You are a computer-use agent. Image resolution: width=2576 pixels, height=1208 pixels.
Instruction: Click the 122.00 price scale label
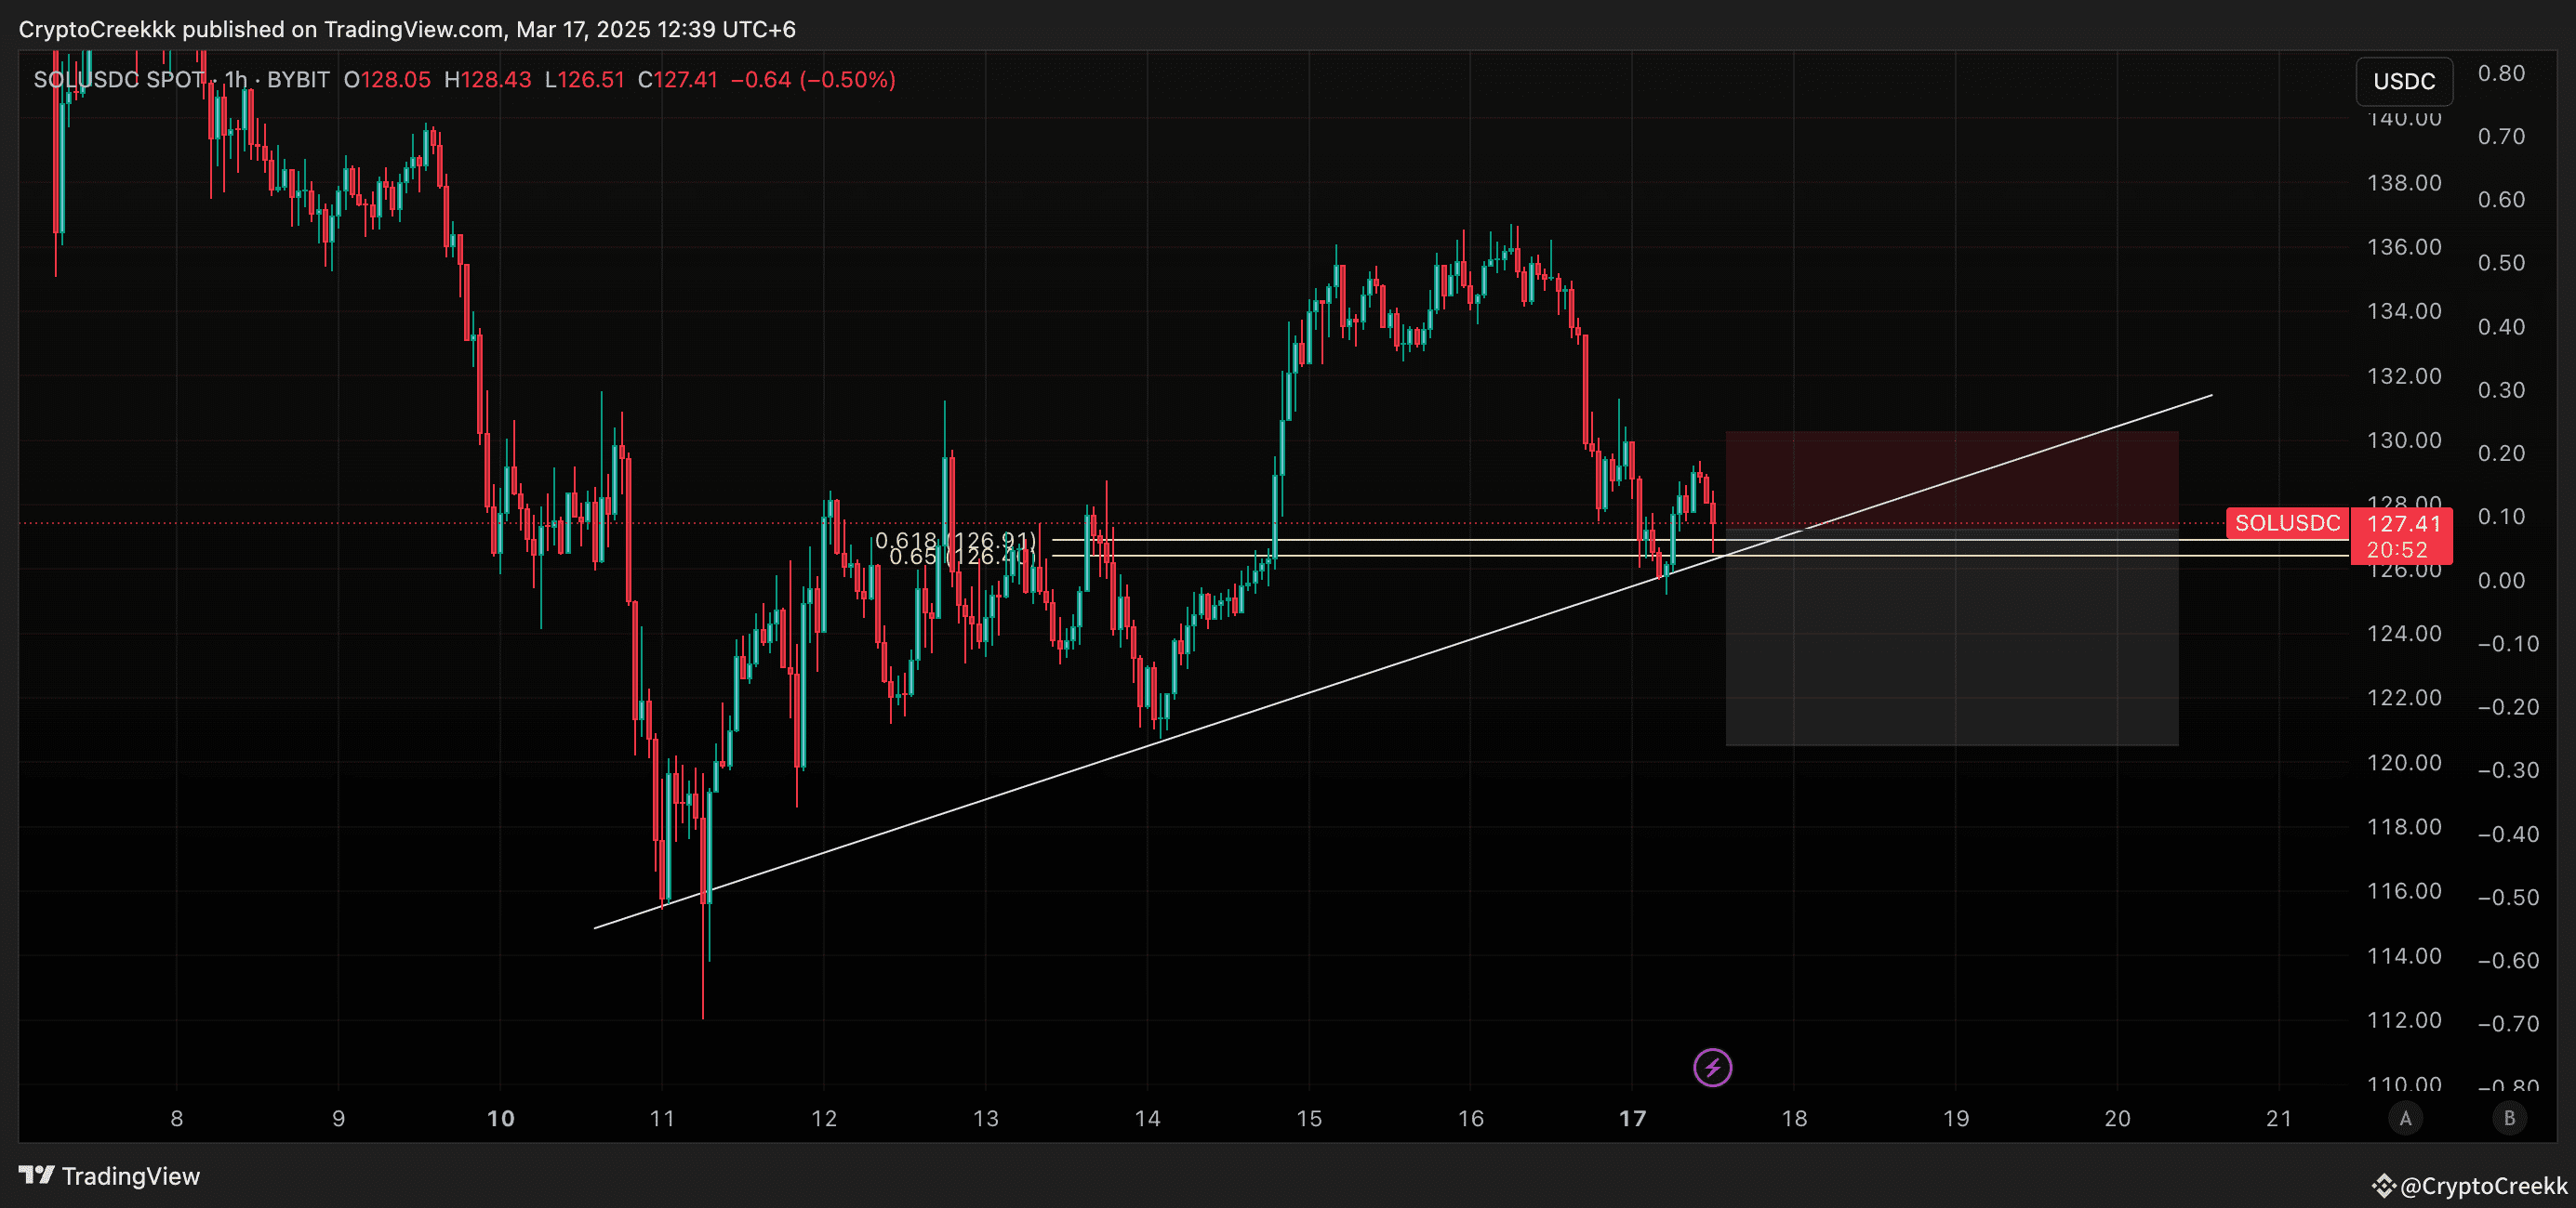point(2404,698)
